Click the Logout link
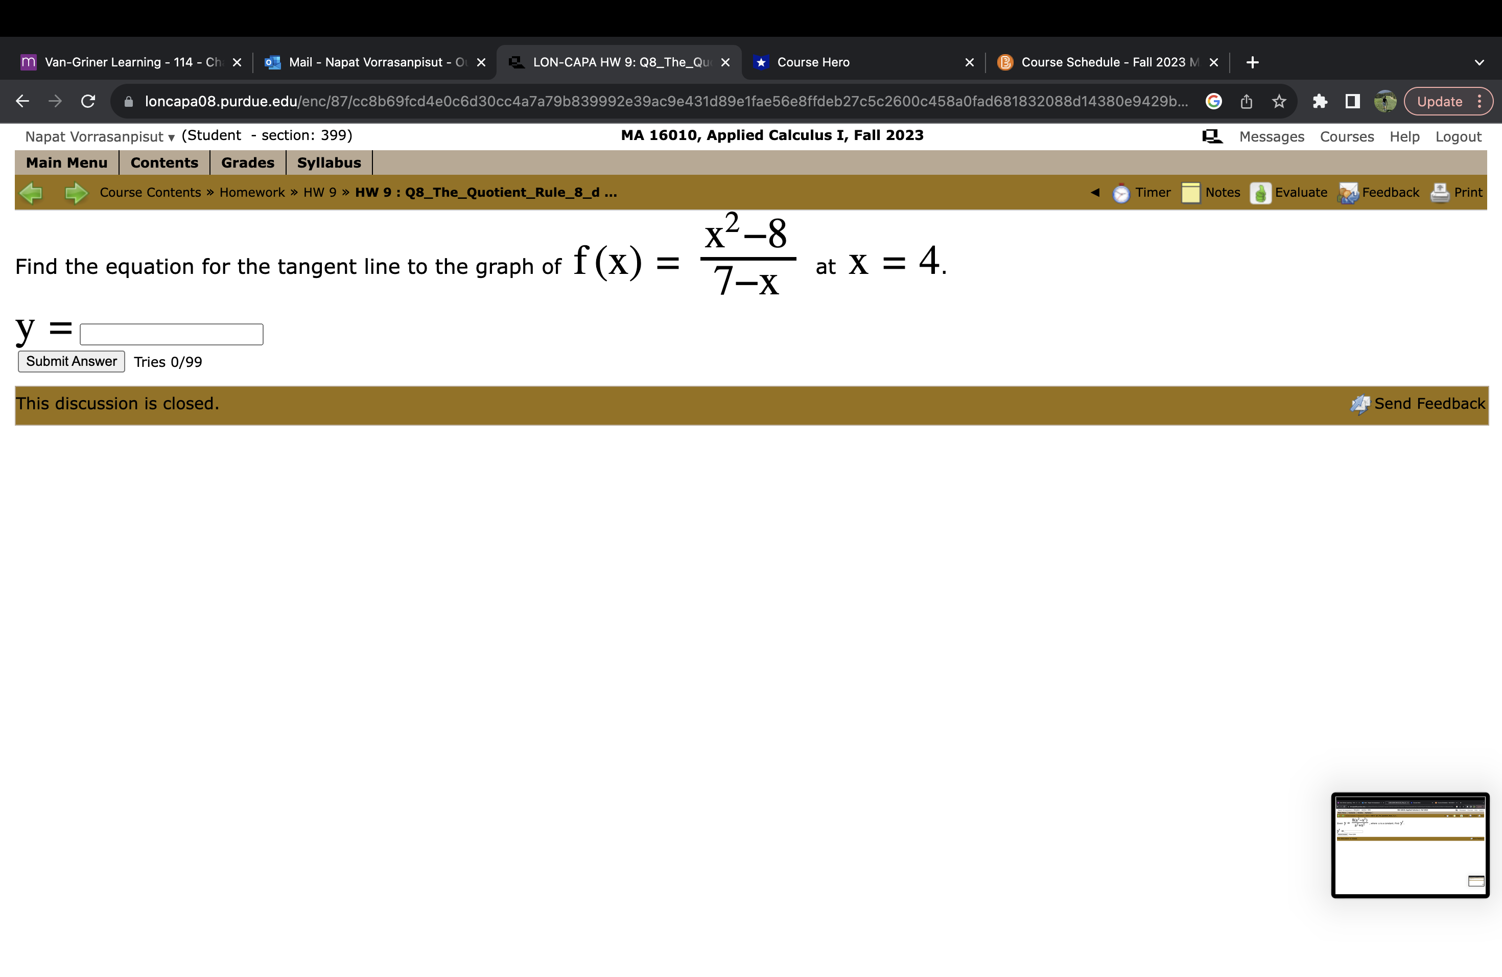Image resolution: width=1502 pixels, height=977 pixels. click(1459, 136)
